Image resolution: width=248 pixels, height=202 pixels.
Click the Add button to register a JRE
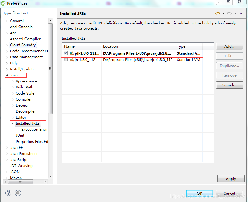click(x=229, y=46)
